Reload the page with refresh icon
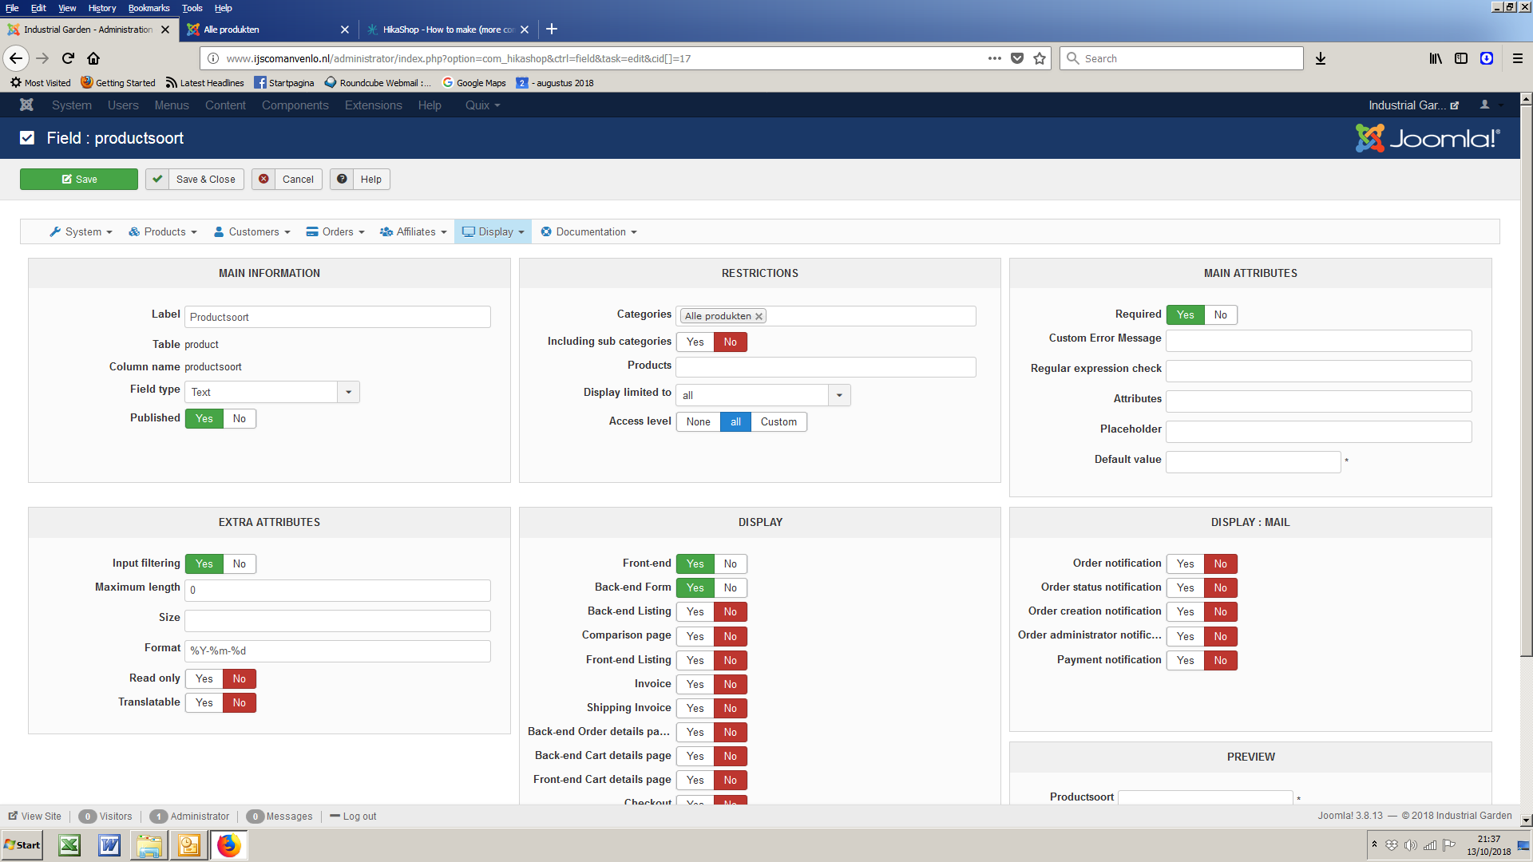The height and width of the screenshot is (862, 1533). (x=68, y=58)
